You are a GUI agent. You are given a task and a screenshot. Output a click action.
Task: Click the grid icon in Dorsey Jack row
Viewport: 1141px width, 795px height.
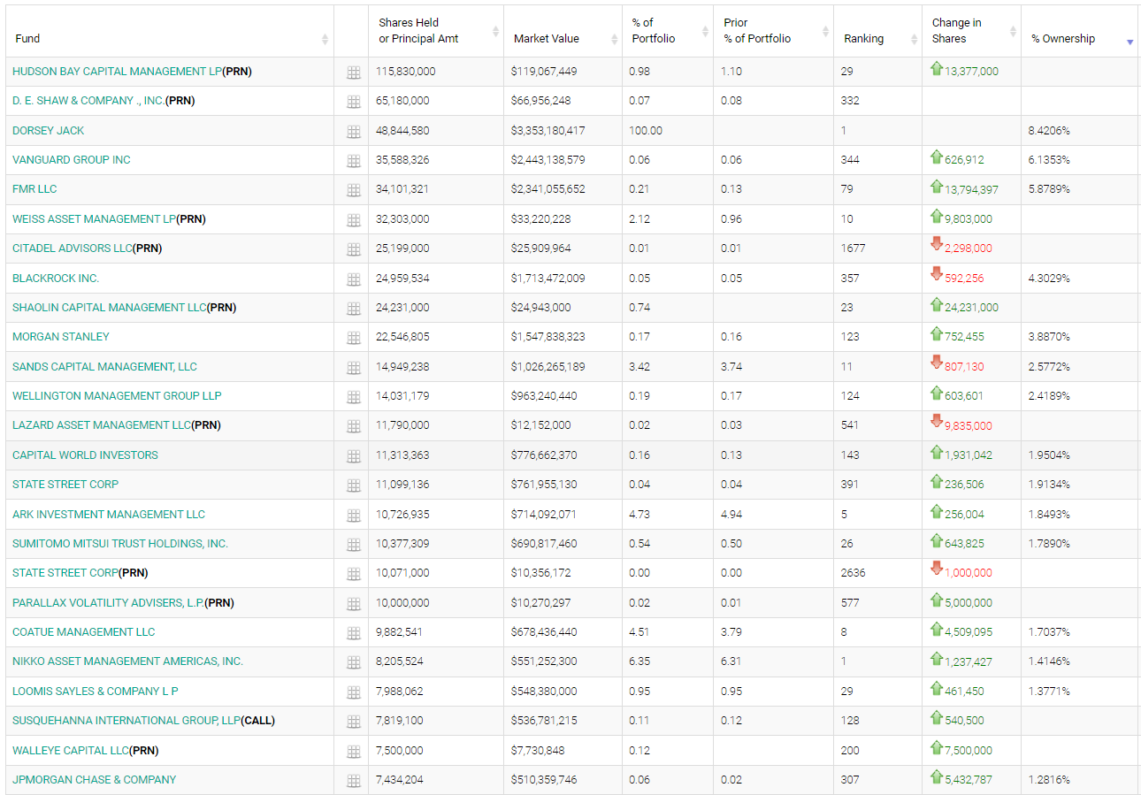(354, 132)
